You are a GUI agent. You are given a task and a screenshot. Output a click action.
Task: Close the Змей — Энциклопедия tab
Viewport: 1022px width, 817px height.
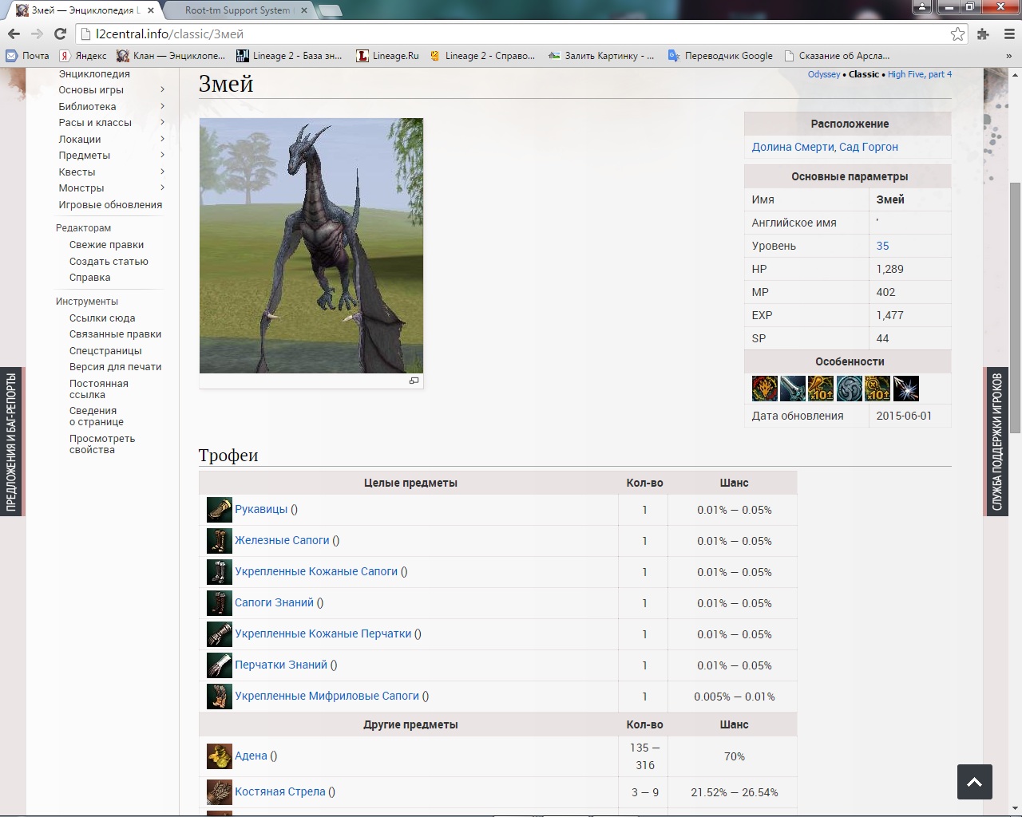click(x=151, y=10)
